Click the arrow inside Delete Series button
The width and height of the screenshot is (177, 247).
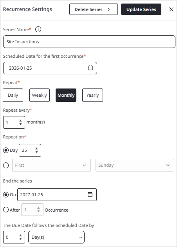108,9
